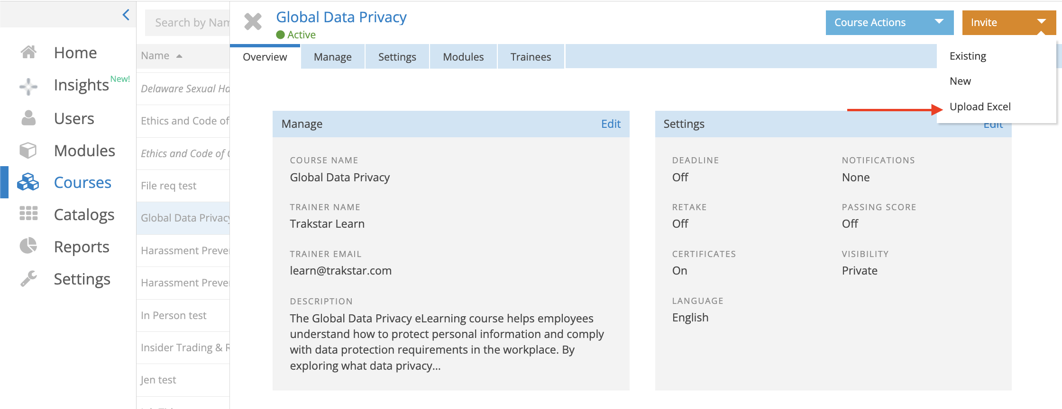Click the Active status indicator
This screenshot has height=409, width=1062.
296,35
